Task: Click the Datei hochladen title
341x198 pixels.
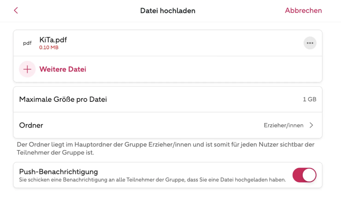Action: coord(168,11)
